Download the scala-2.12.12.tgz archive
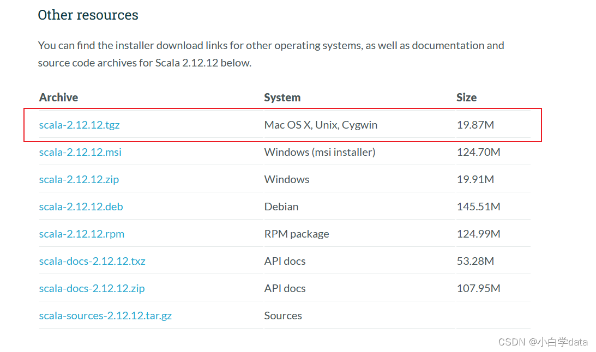The width and height of the screenshot is (596, 352). point(79,125)
